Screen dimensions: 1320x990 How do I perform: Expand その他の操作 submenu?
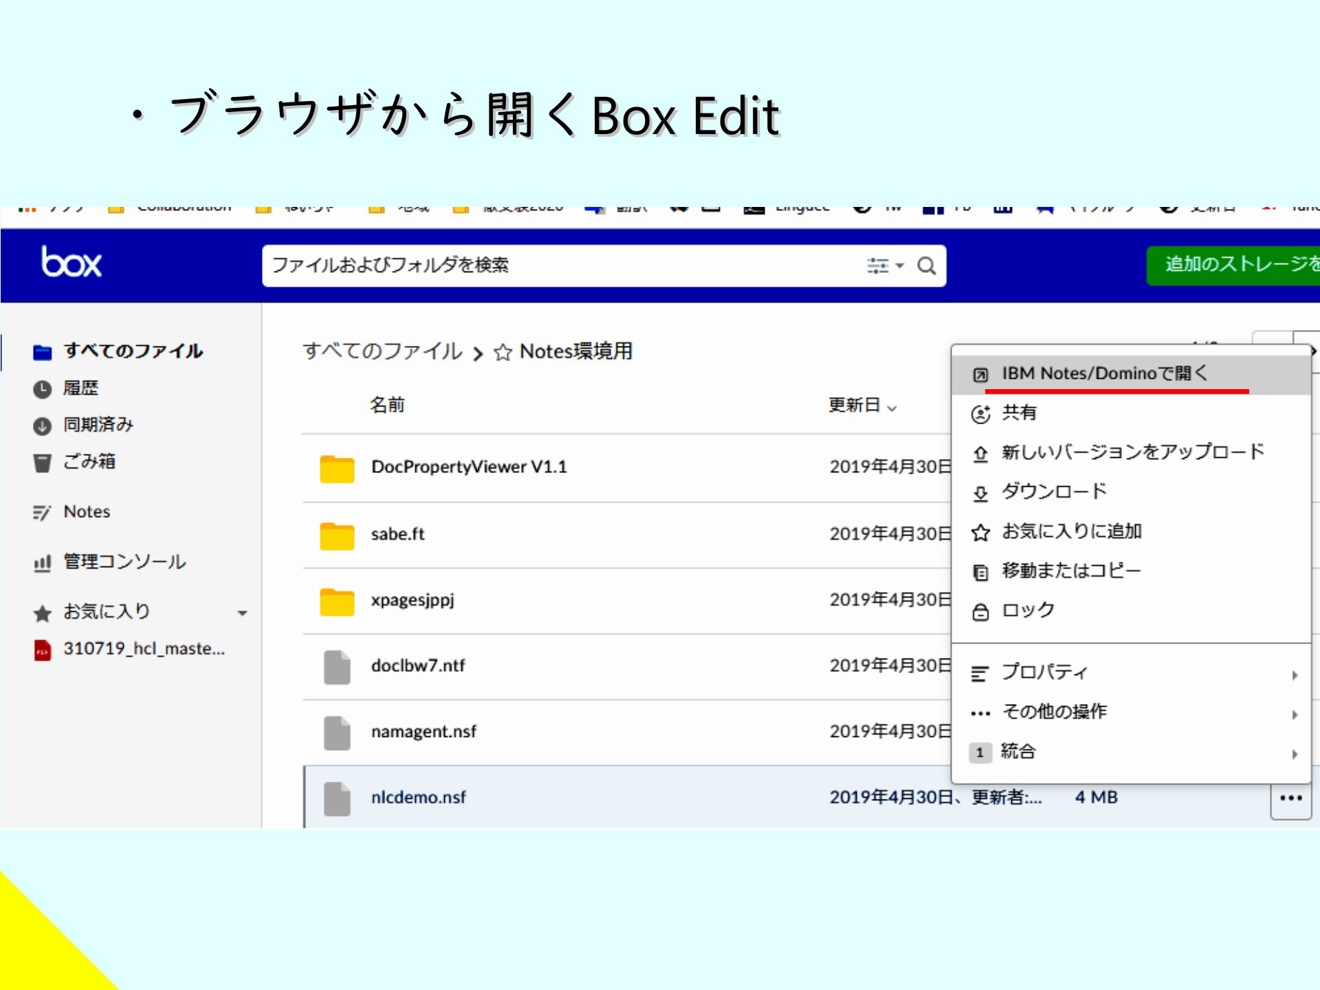[1131, 712]
